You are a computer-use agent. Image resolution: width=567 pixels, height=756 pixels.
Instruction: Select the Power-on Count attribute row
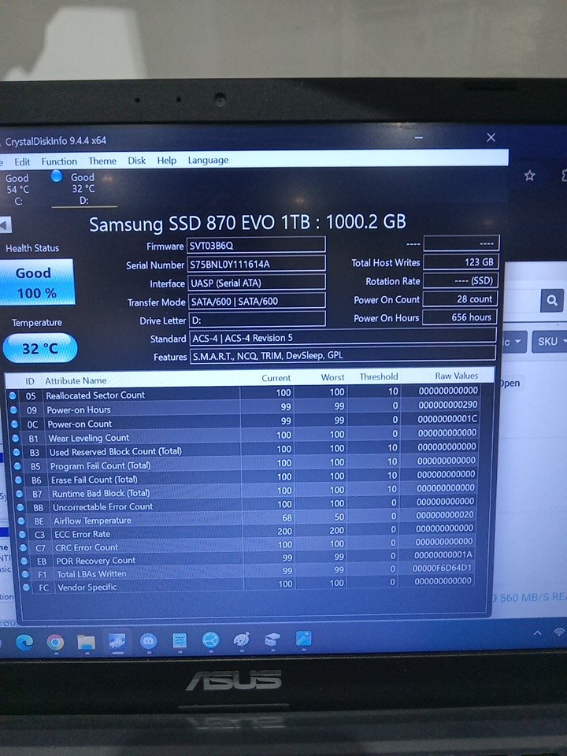click(x=246, y=421)
